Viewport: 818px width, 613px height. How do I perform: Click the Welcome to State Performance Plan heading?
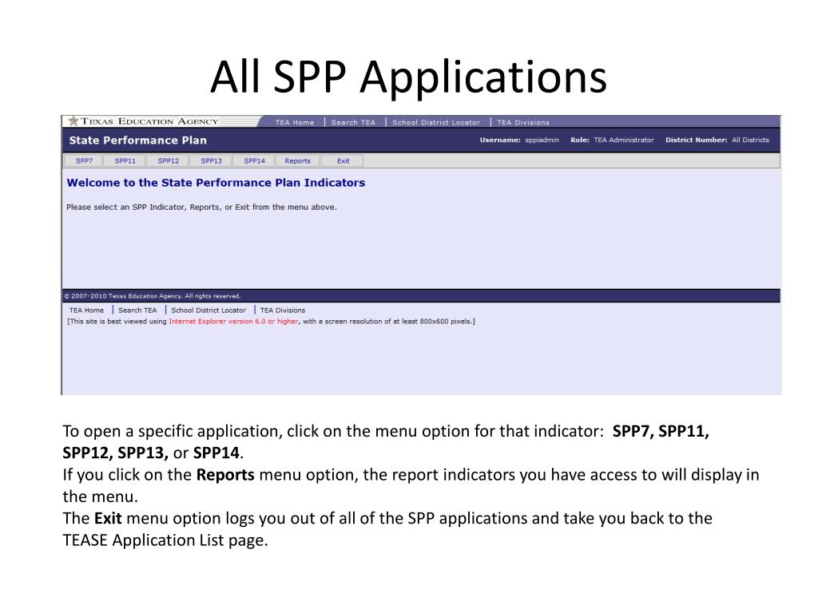pos(216,183)
